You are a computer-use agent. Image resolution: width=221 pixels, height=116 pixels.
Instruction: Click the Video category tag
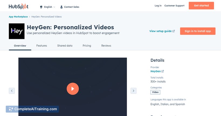point(155,92)
